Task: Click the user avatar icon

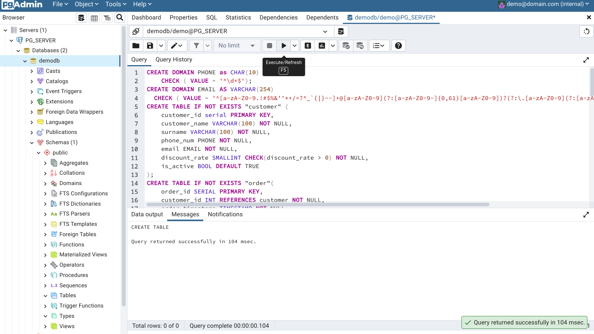Action: (x=502, y=5)
